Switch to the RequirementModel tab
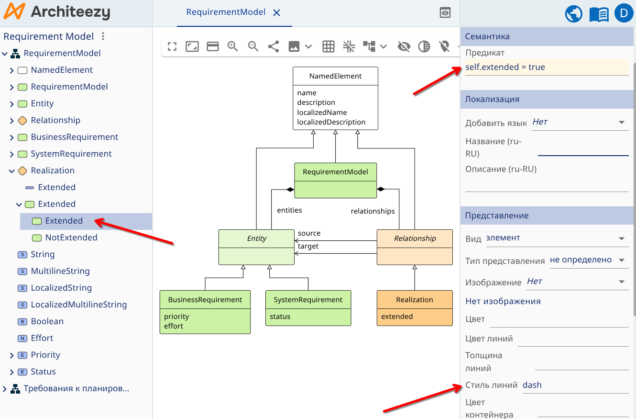This screenshot has height=419, width=636. pyautogui.click(x=226, y=12)
